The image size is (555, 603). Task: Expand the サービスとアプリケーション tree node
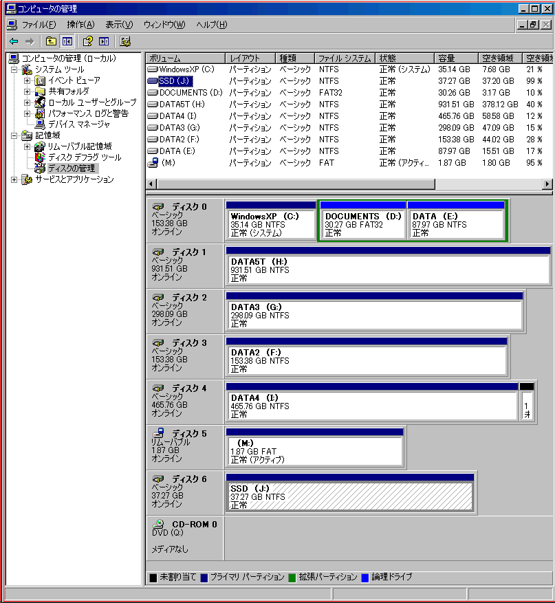tap(14, 179)
